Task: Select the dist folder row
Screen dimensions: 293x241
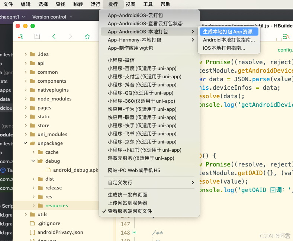Action: click(x=56, y=179)
